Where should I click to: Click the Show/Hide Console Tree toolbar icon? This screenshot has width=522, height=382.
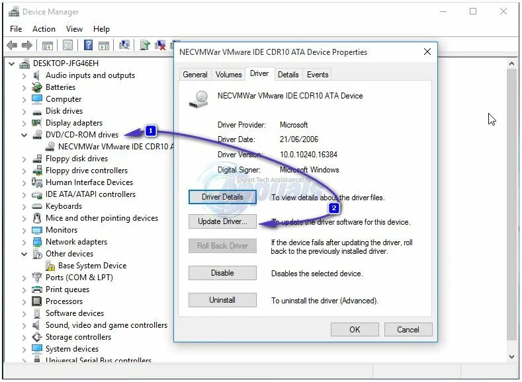click(x=47, y=45)
